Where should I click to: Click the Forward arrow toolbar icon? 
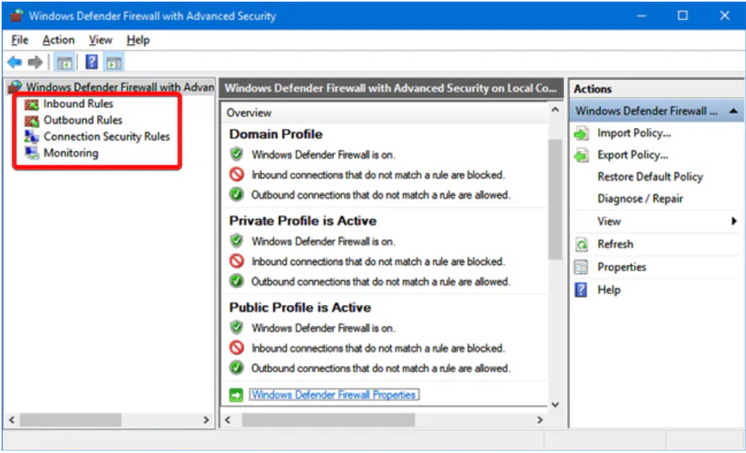coord(35,62)
